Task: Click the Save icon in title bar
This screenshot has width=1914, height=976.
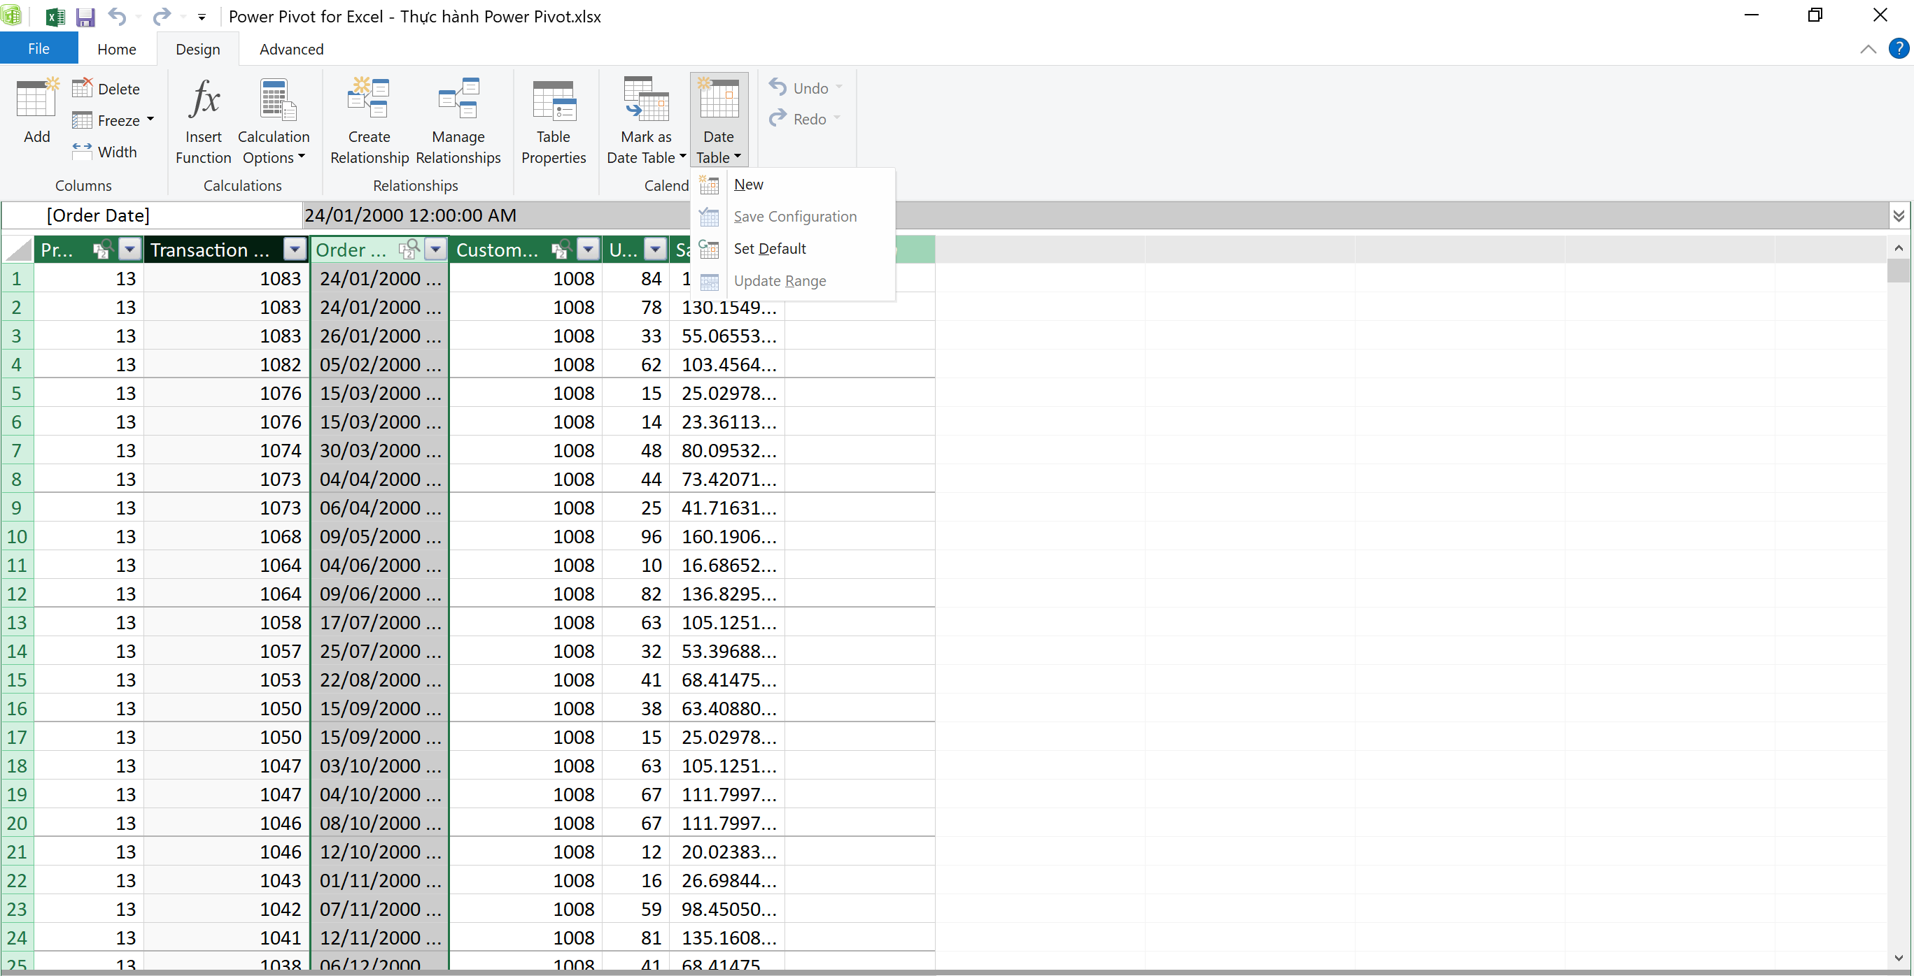Action: pos(85,16)
